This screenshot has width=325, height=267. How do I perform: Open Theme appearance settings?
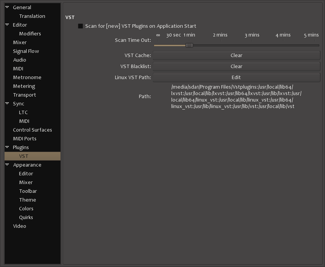pos(27,200)
